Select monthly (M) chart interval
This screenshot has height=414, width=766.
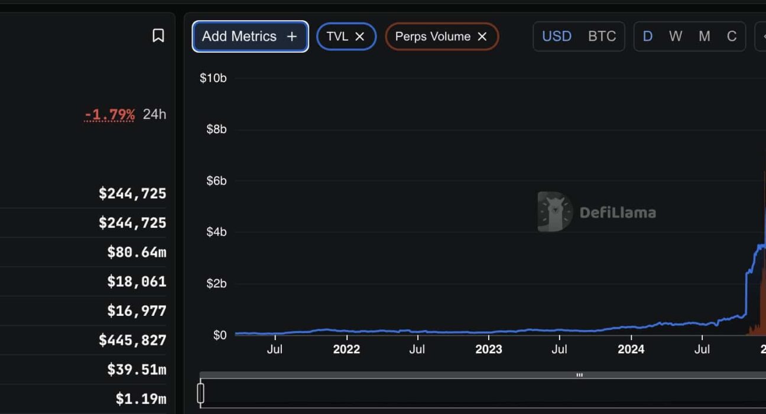704,37
